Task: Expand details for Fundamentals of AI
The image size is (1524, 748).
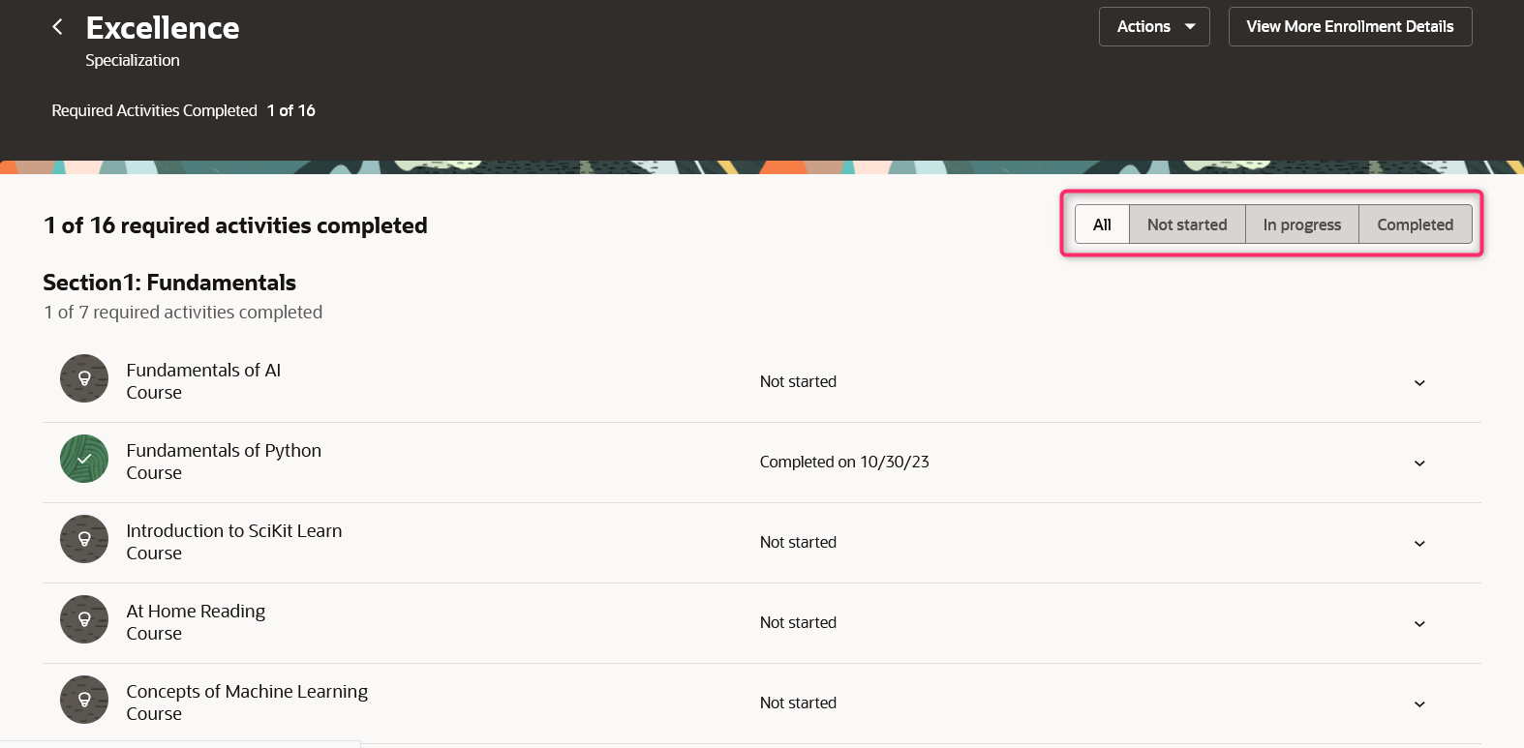Action: (x=1419, y=382)
